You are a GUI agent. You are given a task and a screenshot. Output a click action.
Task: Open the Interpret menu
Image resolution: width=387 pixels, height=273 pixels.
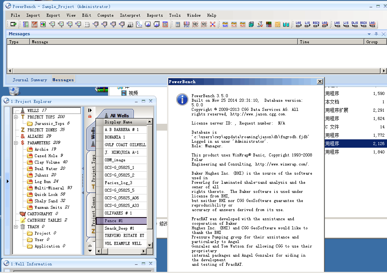tap(130, 15)
